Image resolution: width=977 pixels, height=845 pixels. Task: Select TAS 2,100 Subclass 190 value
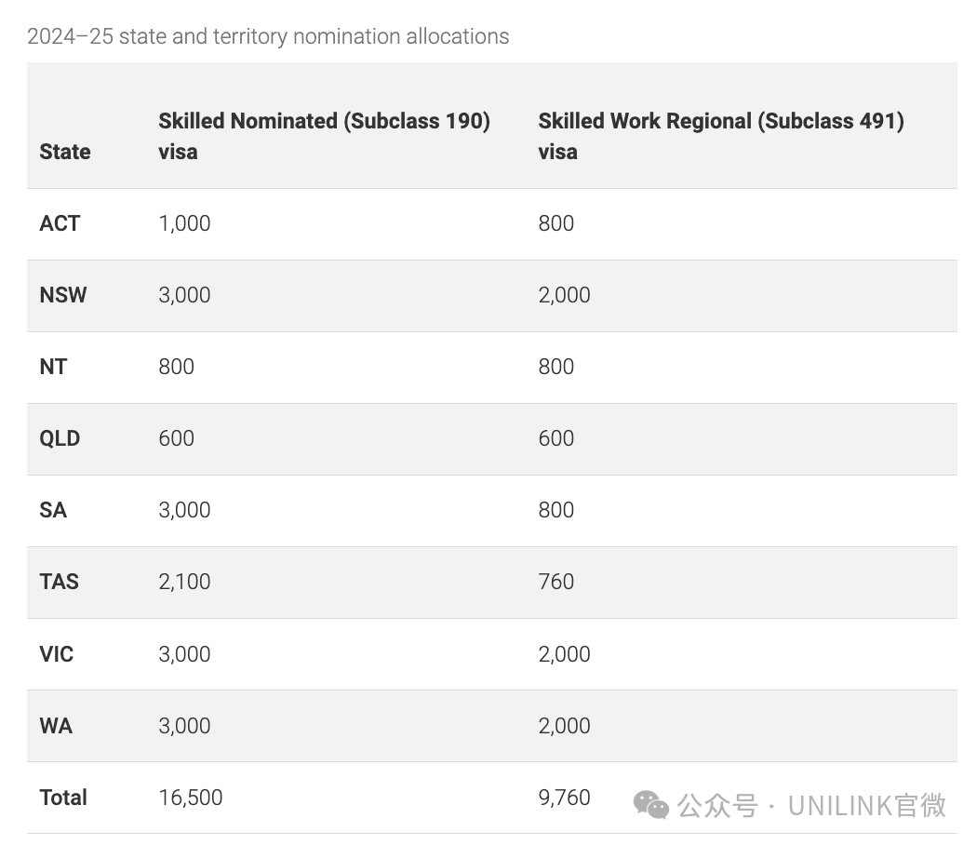[x=184, y=582]
